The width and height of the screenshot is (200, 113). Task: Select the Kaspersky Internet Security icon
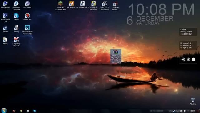tap(16, 42)
